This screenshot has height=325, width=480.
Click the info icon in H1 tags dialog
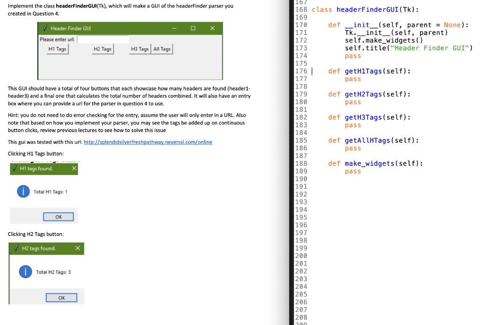click(24, 191)
